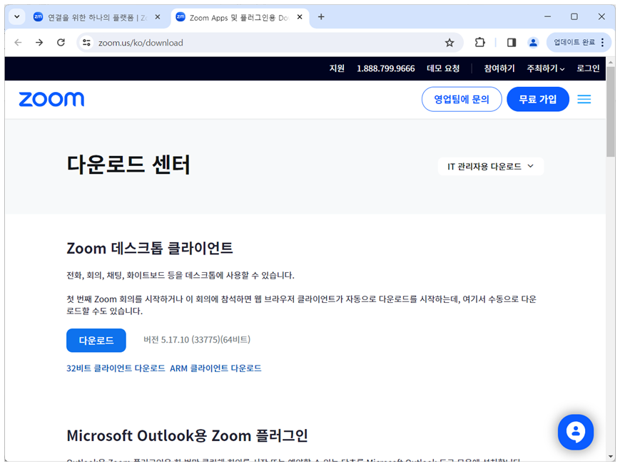
Task: Minimize the browser window
Action: click(547, 16)
